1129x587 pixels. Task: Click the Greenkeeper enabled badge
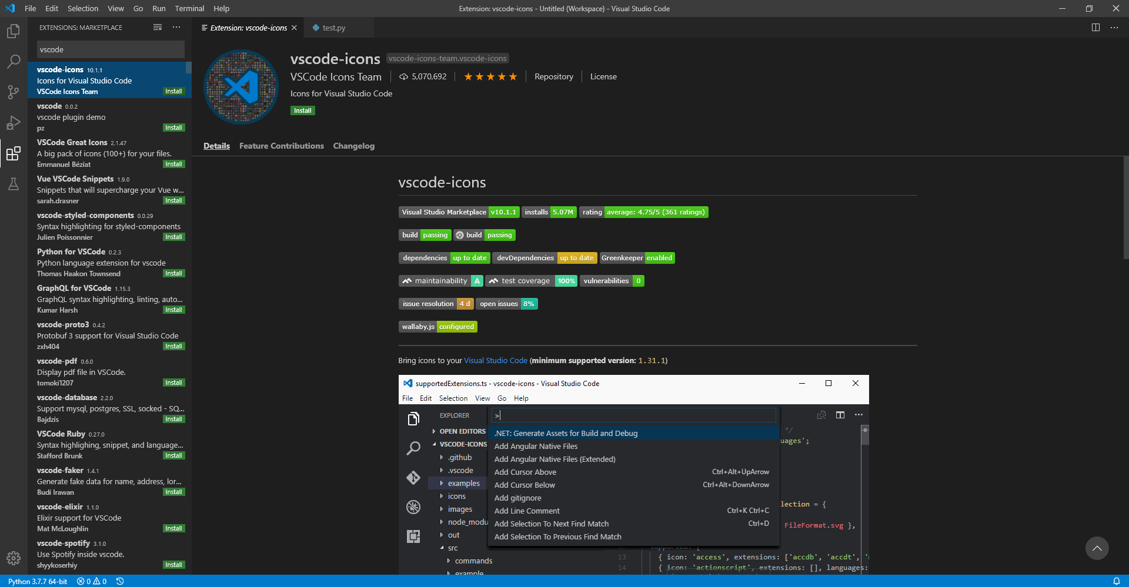(637, 258)
